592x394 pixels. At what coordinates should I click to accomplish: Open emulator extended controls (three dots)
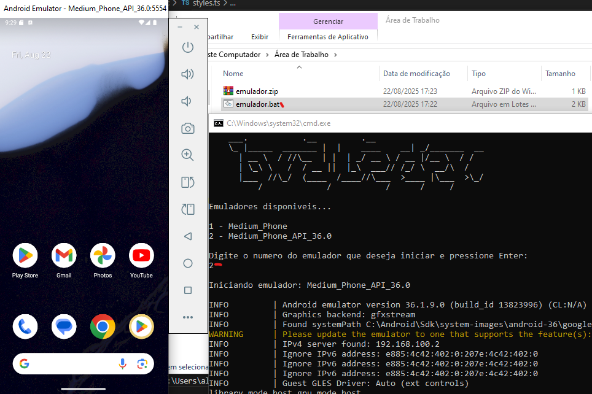[187, 317]
